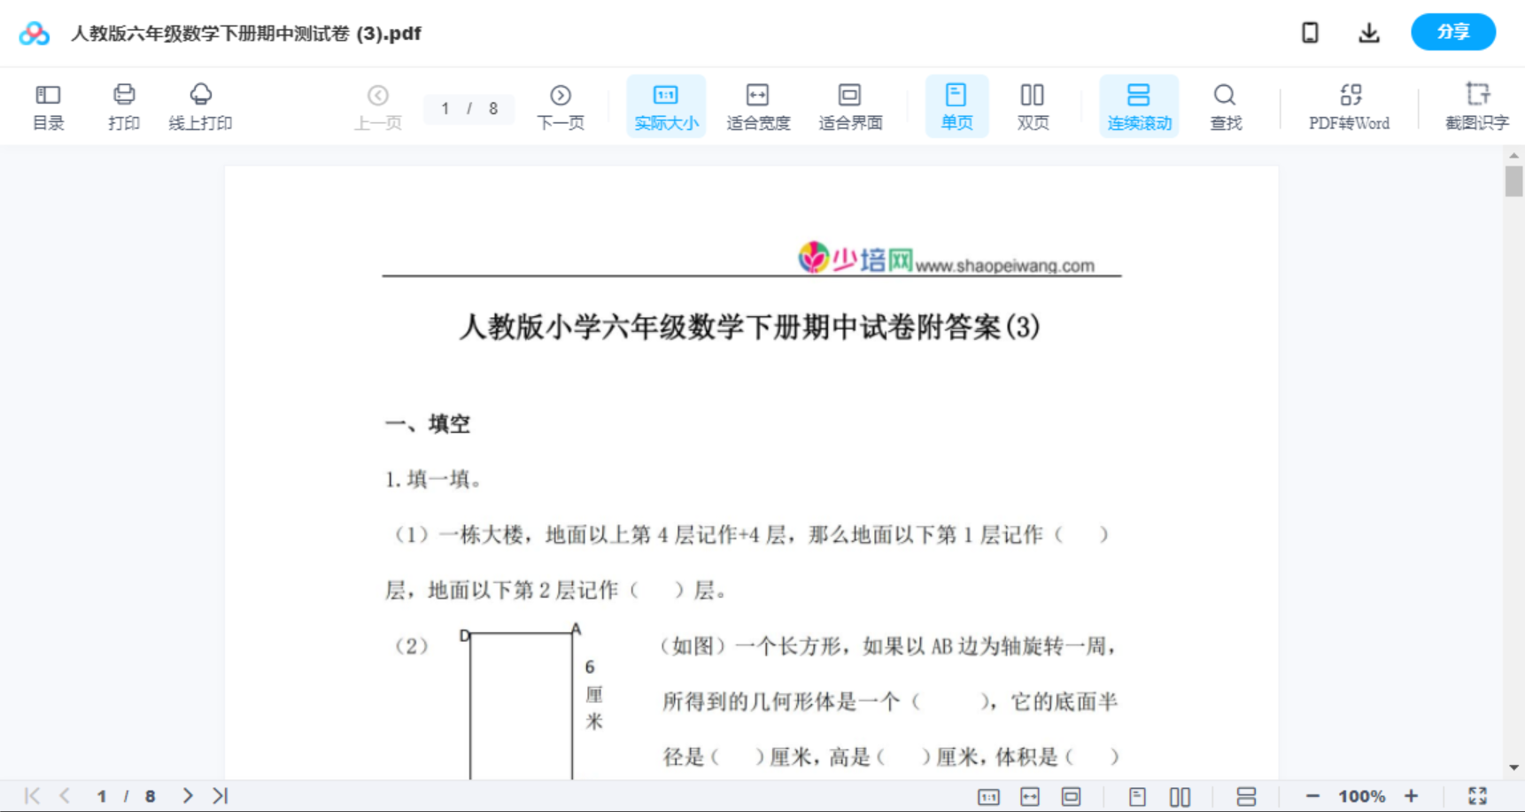Viewport: 1525px width, 812px height.
Task: Open mobile view with the phone icon
Action: [1310, 32]
